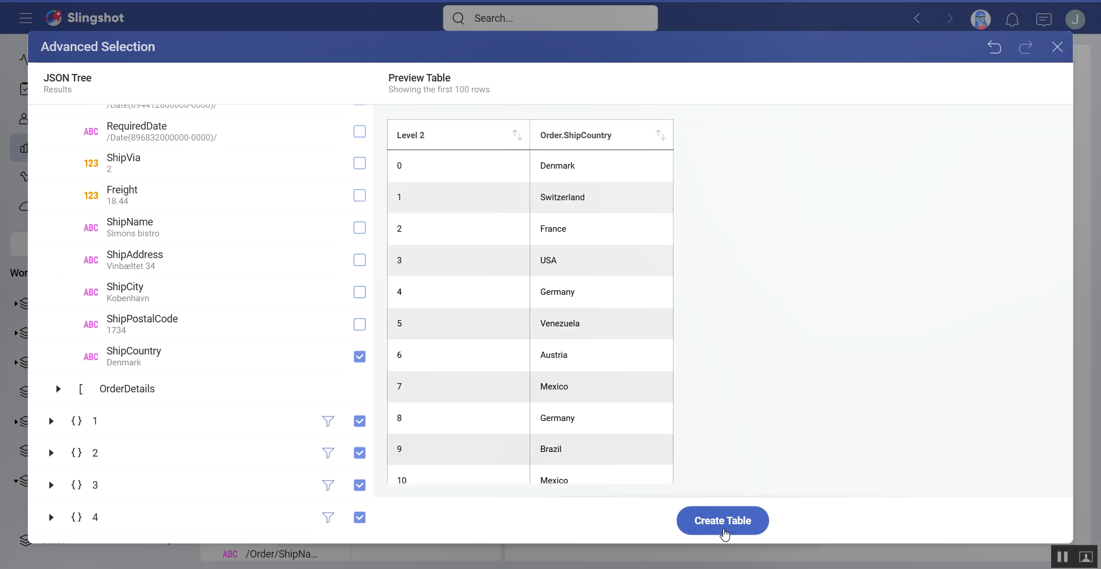Sort the Level 2 column
This screenshot has width=1101, height=569.
[517, 135]
